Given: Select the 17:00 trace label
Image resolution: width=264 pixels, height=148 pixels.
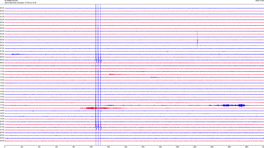Looking at the screenshot, I should 2,105.
